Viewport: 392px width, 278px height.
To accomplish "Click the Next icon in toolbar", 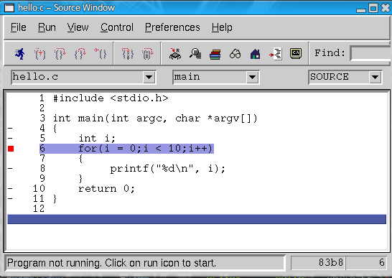I will (60, 54).
